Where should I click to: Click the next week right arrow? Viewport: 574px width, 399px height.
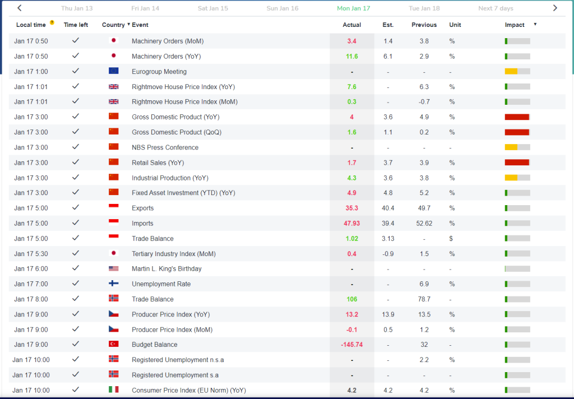click(555, 8)
